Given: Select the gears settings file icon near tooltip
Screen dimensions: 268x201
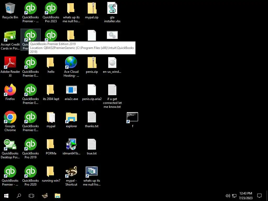Looking at the screenshot, I should [x=112, y=35].
